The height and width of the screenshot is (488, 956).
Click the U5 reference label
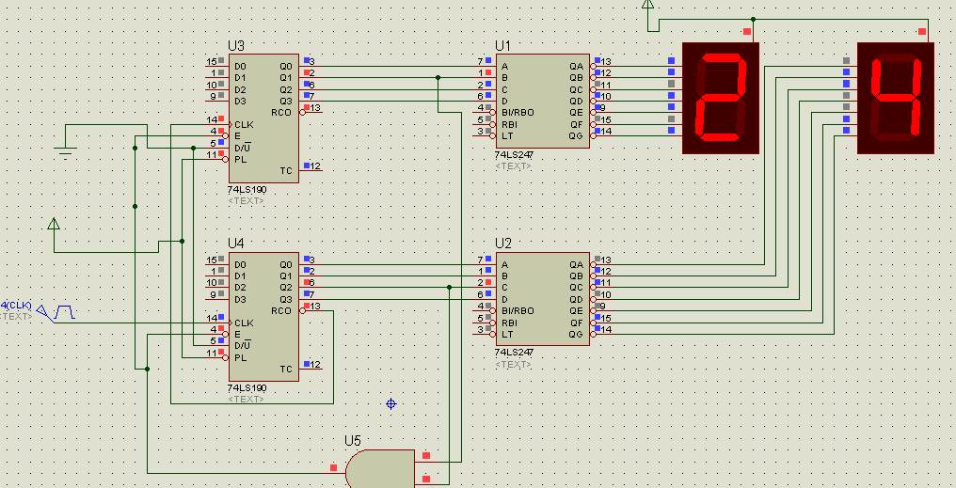coord(353,440)
